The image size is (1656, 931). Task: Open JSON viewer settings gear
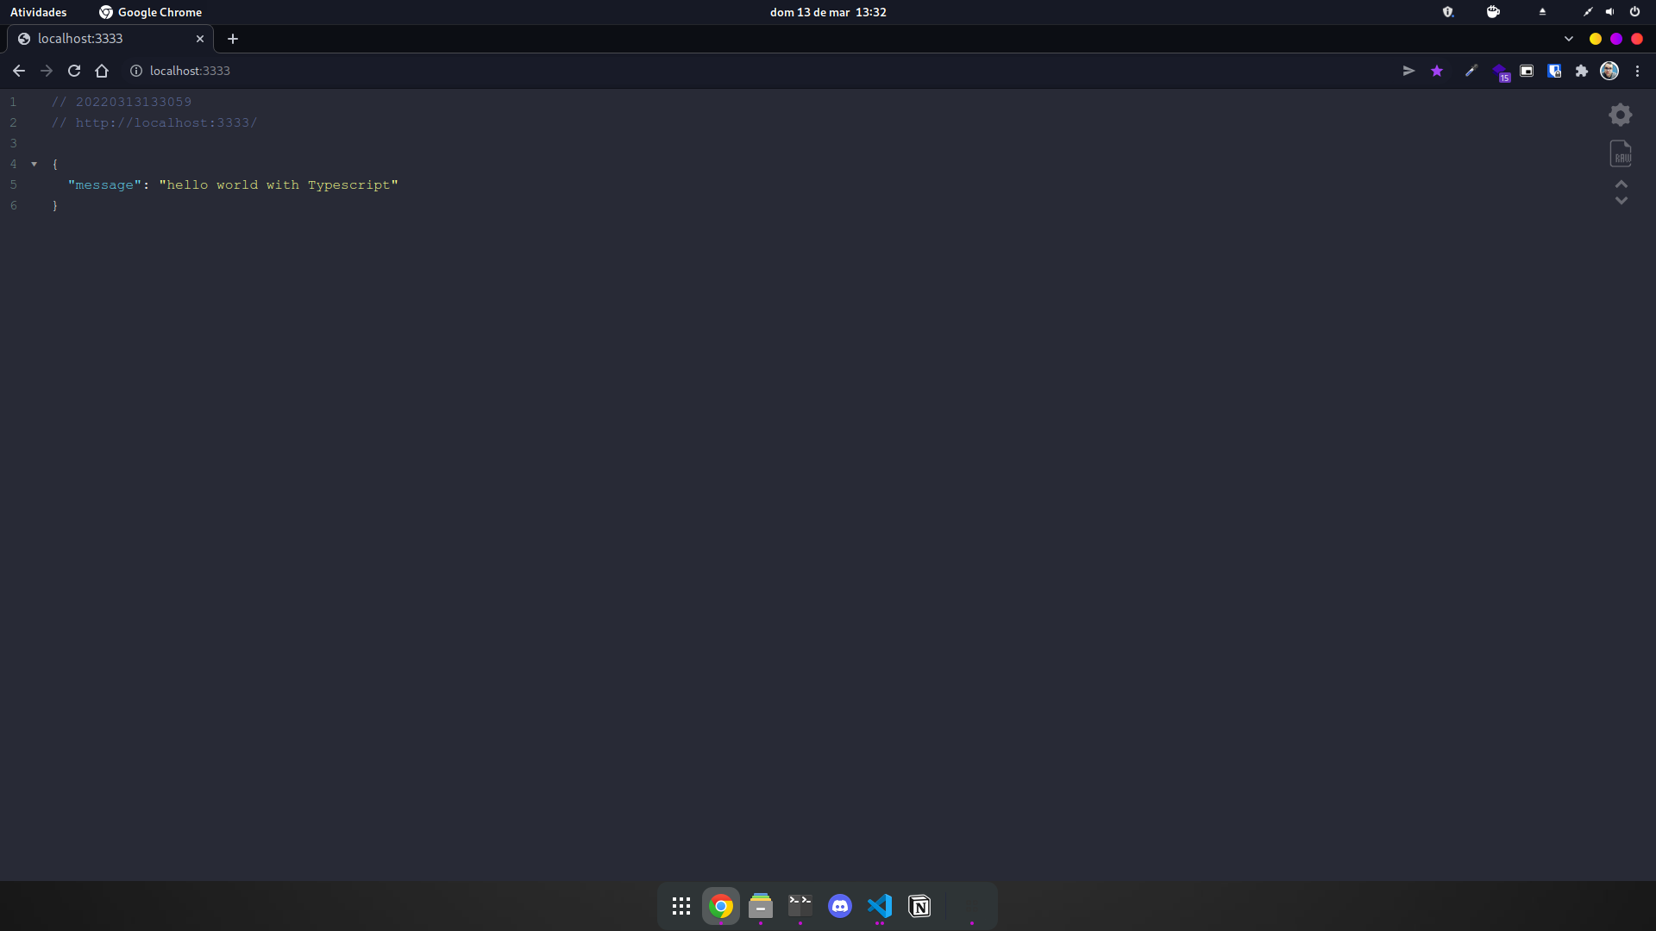pos(1621,115)
